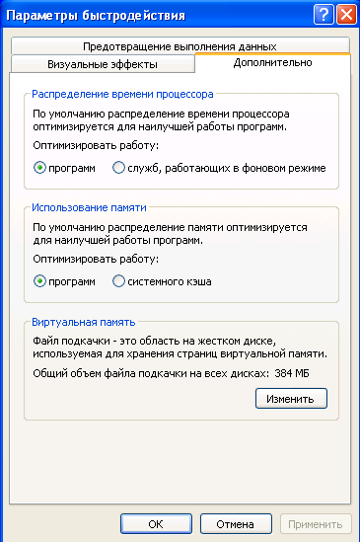Close the Параметры быстродействия dialog
Viewport: 360px width, 542px height.
[346, 15]
